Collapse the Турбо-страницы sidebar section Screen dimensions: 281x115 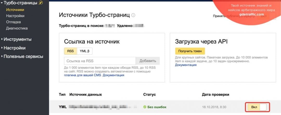click(x=2, y=3)
